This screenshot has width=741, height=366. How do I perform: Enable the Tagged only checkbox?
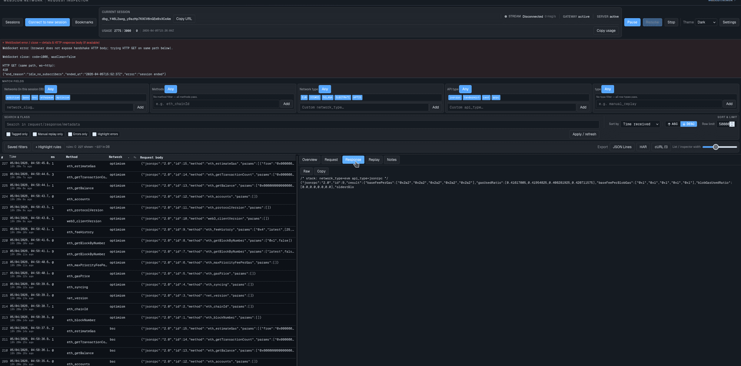click(9, 134)
